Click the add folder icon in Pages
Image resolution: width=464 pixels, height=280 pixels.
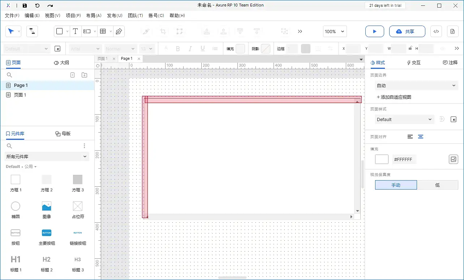click(x=84, y=75)
